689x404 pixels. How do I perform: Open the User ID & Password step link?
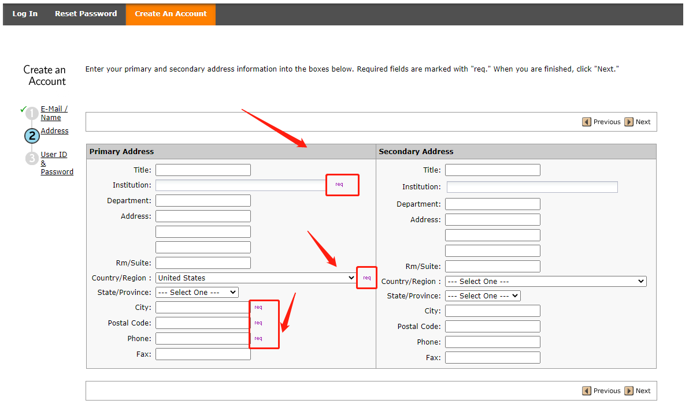57,163
